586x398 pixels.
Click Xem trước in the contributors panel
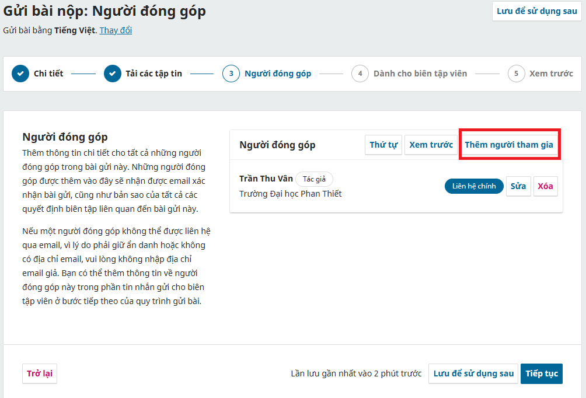[431, 145]
